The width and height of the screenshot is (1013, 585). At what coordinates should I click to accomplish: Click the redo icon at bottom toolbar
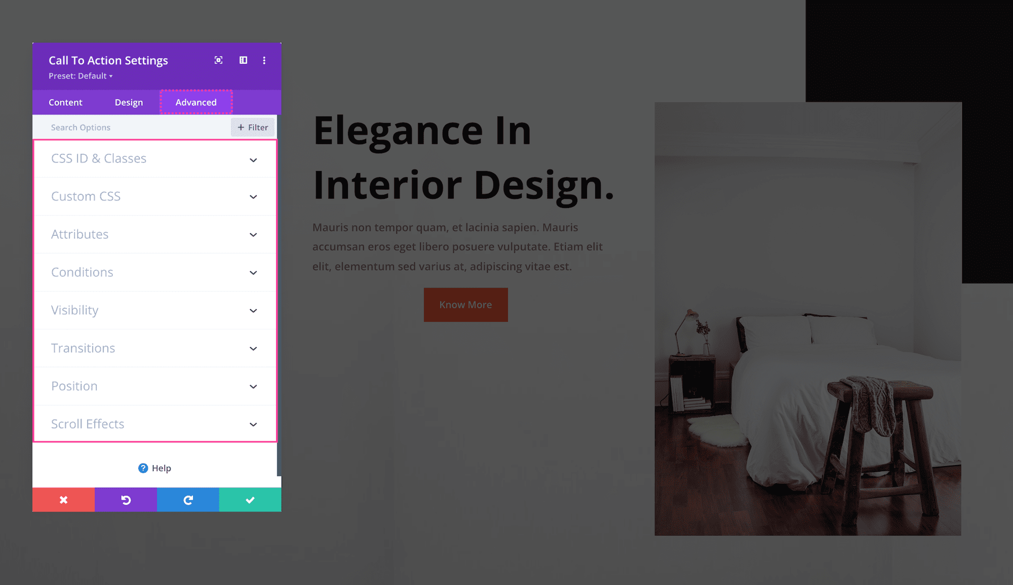(x=187, y=499)
